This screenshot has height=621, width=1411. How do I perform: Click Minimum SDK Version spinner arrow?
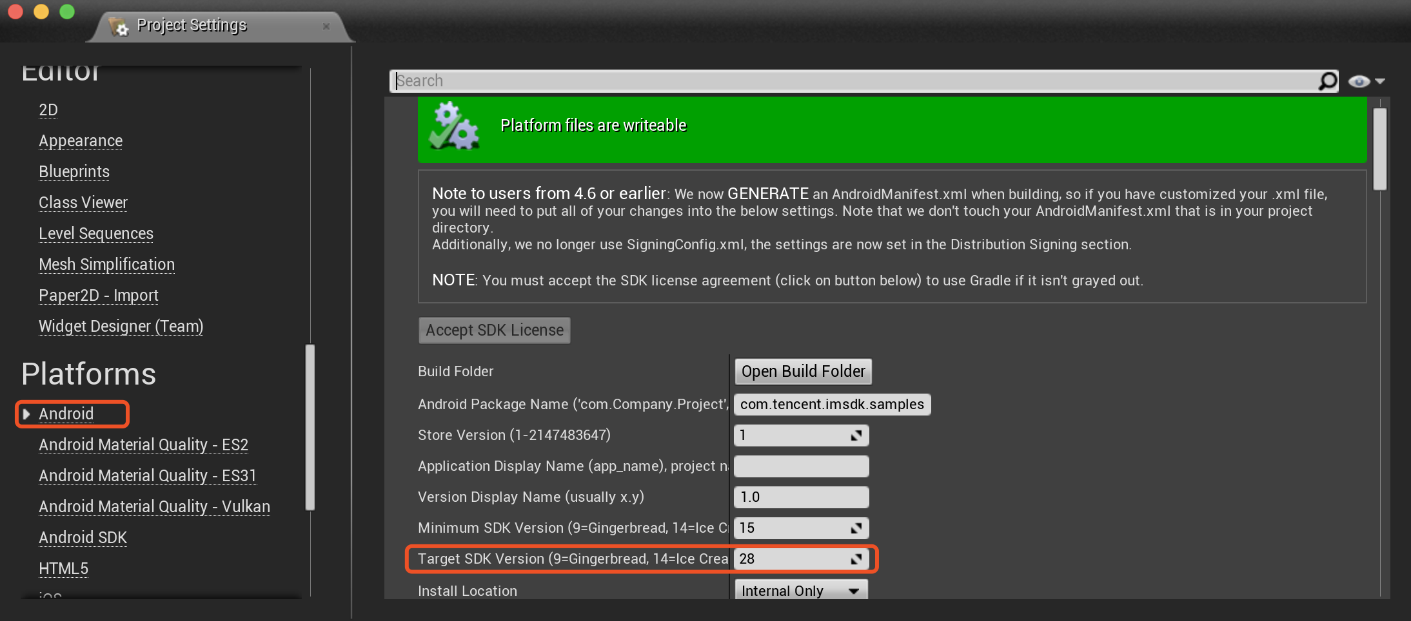[856, 528]
